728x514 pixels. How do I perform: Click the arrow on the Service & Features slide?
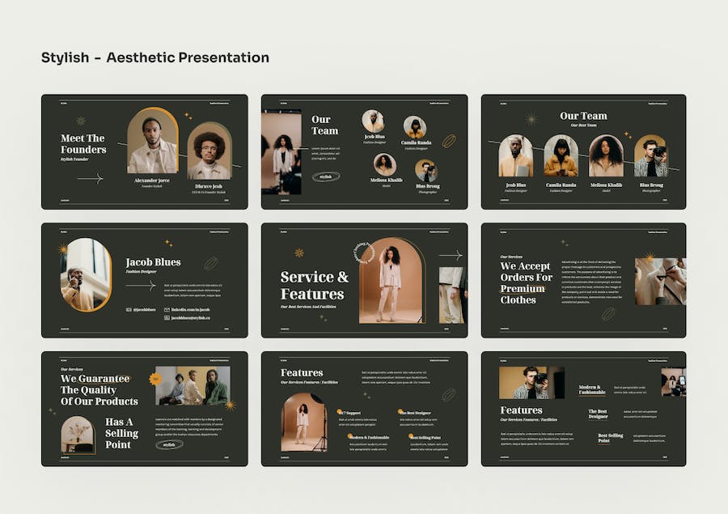450,255
